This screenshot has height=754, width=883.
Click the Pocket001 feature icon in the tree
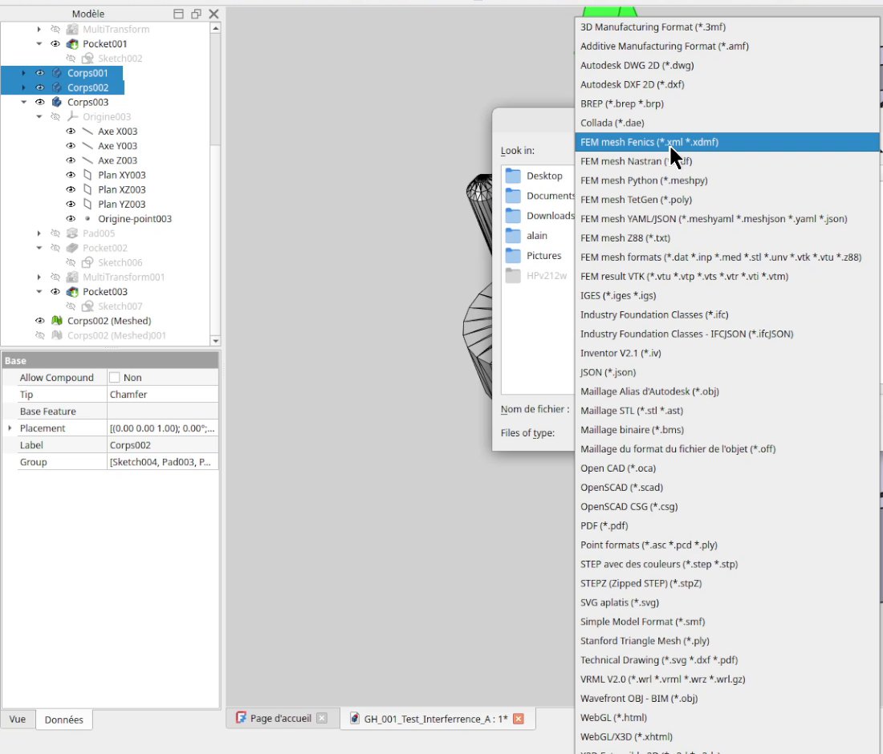point(72,44)
